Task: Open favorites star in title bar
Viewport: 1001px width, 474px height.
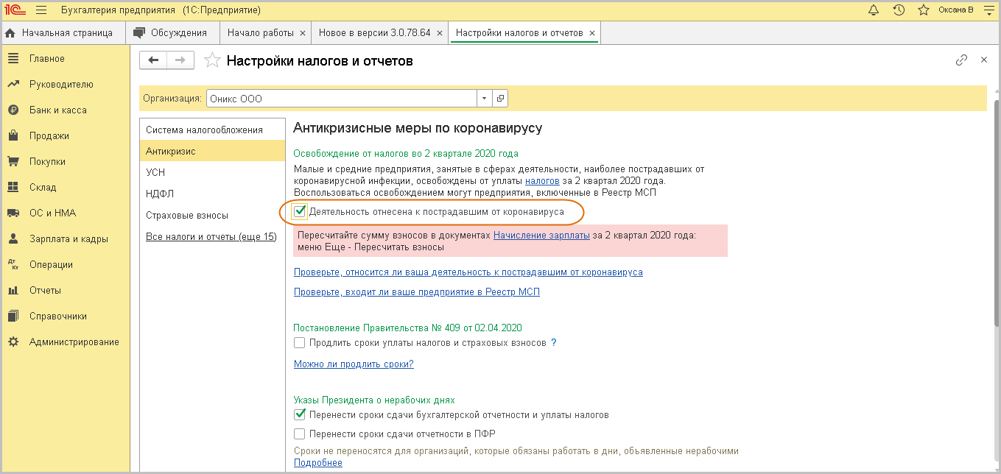Action: pos(924,10)
